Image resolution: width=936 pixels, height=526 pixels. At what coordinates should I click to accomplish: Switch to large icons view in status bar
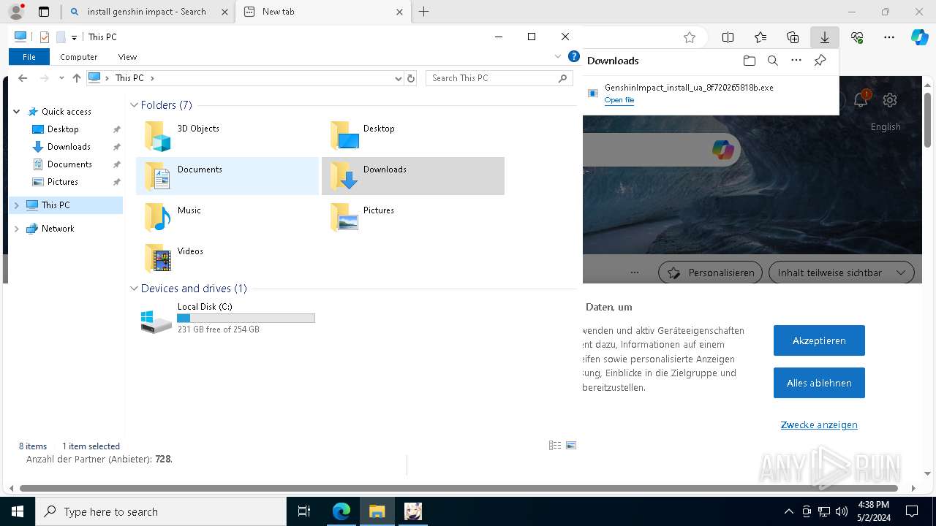571,446
